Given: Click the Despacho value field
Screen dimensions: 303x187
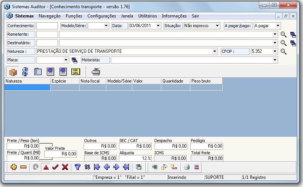Looking at the screenshot, I should click(171, 146).
